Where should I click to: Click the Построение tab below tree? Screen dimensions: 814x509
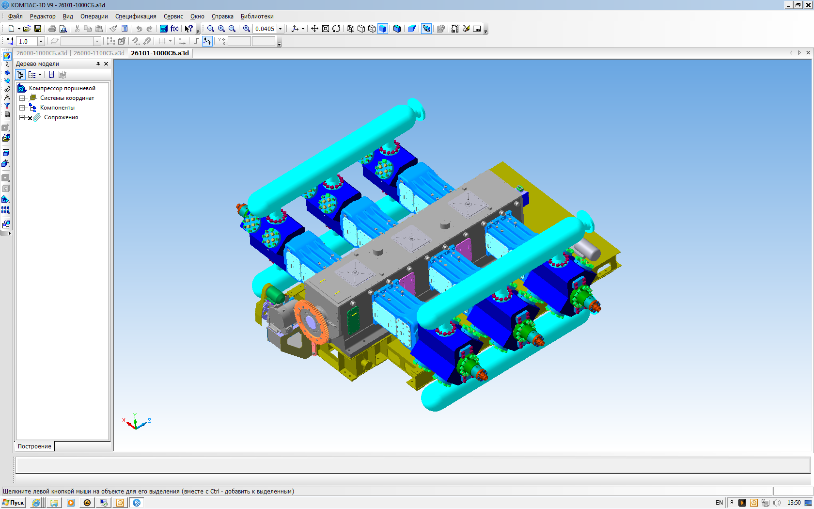click(34, 446)
